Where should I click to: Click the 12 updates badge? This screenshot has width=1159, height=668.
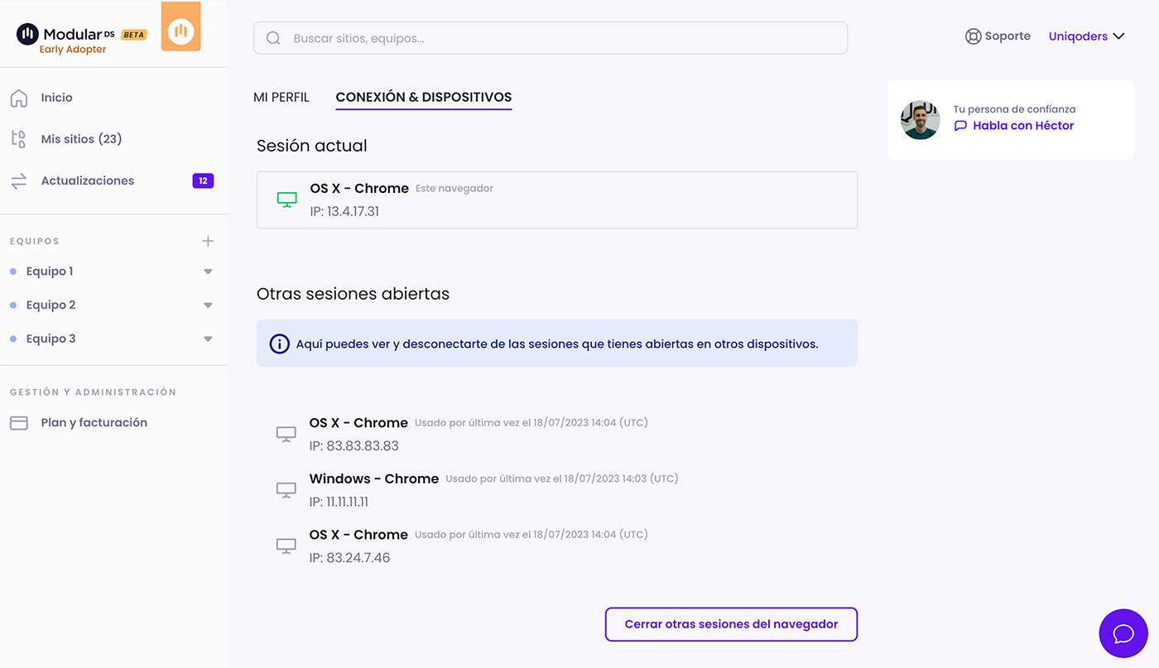click(203, 180)
